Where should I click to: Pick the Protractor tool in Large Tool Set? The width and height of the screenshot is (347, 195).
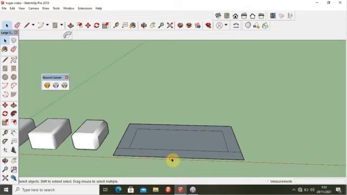5,141
